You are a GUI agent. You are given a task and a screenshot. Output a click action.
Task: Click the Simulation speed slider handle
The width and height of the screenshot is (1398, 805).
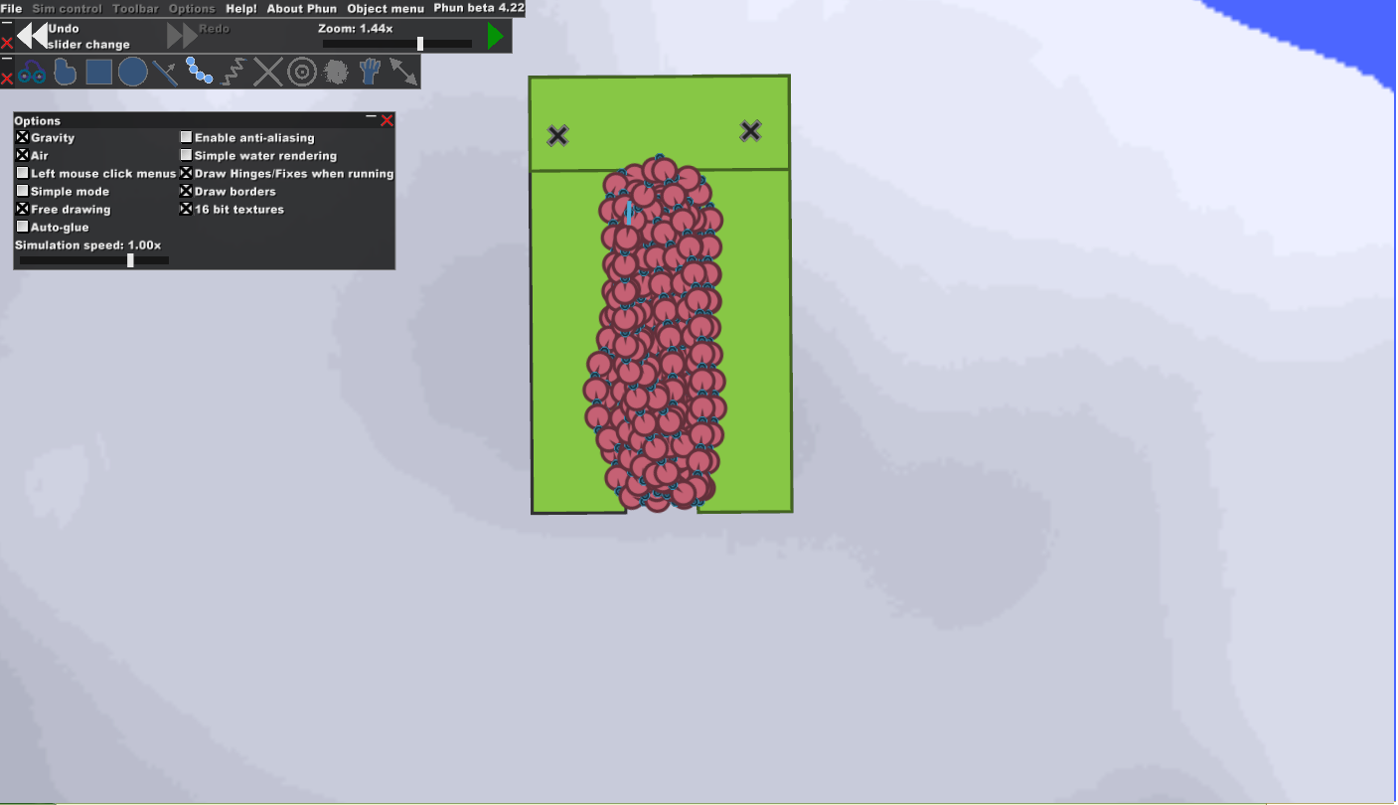[130, 260]
